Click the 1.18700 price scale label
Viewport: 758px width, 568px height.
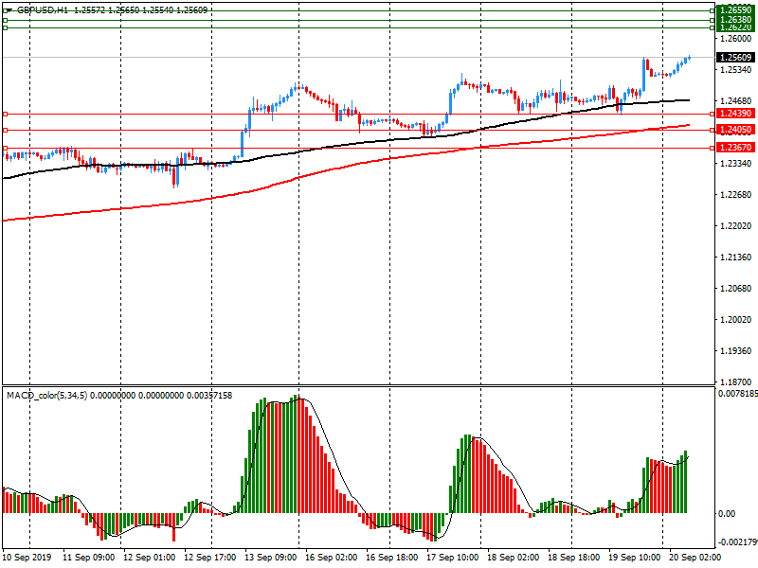(736, 382)
